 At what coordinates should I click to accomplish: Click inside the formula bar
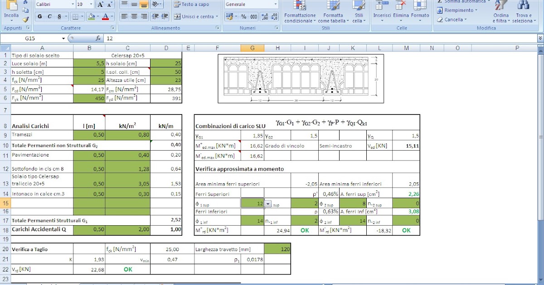pos(181,38)
